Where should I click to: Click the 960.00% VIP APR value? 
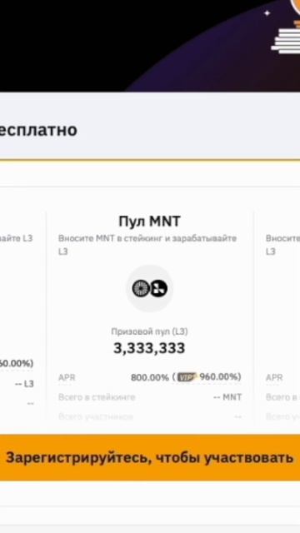click(x=218, y=377)
